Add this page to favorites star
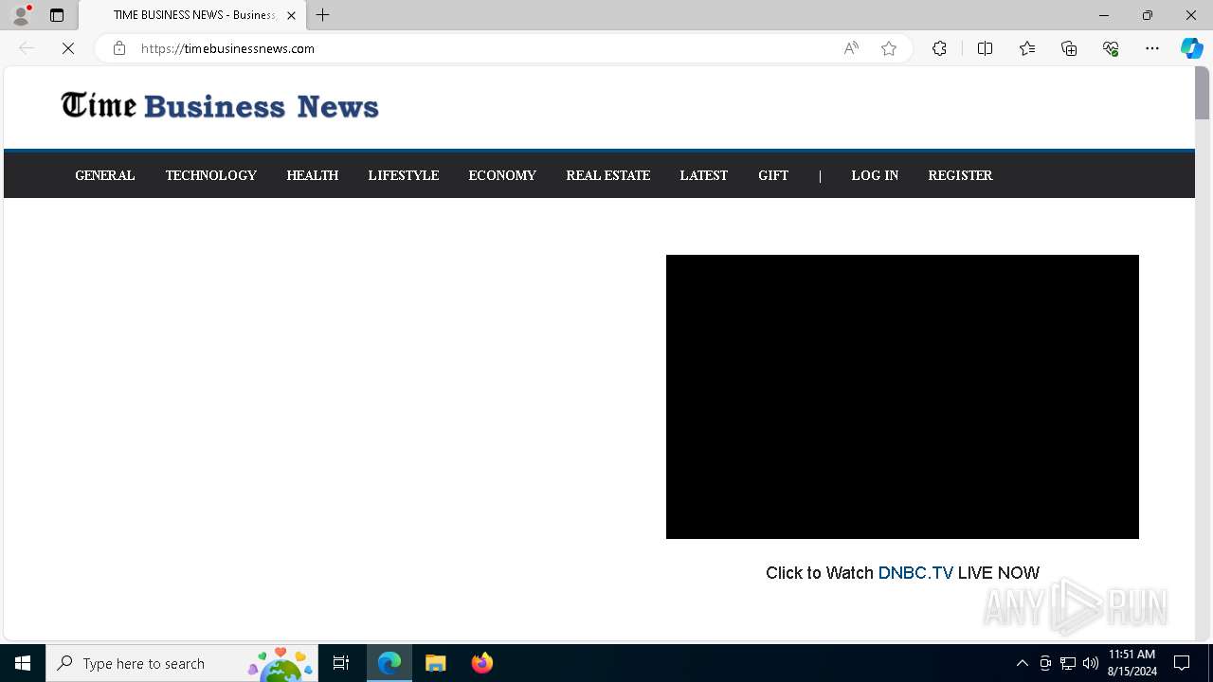 (889, 48)
